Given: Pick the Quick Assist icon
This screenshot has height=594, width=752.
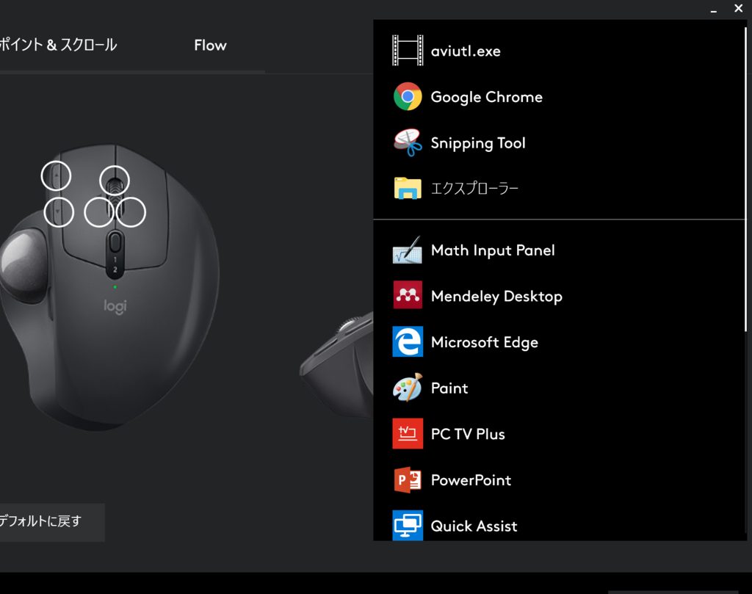Looking at the screenshot, I should coord(408,526).
